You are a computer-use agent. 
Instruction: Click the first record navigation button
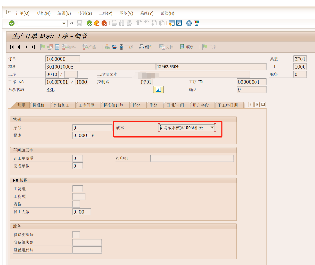coord(11,47)
